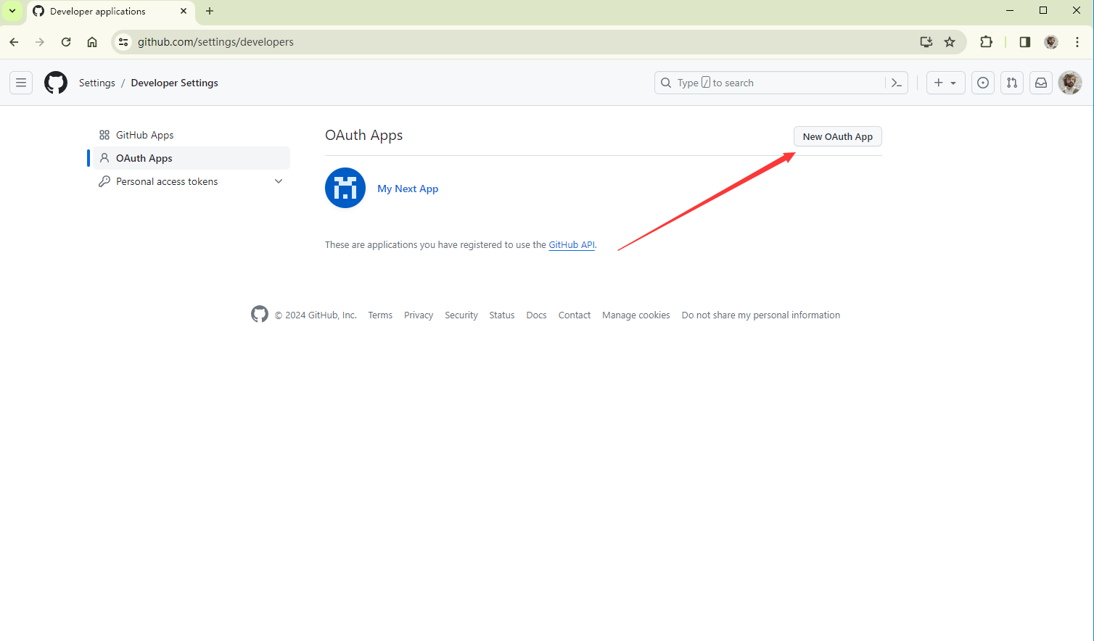Image resolution: width=1094 pixels, height=641 pixels.
Task: Click the Docs footer link
Action: pos(537,315)
